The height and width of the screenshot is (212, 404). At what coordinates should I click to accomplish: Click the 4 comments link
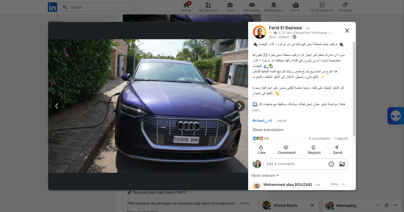click(x=319, y=139)
